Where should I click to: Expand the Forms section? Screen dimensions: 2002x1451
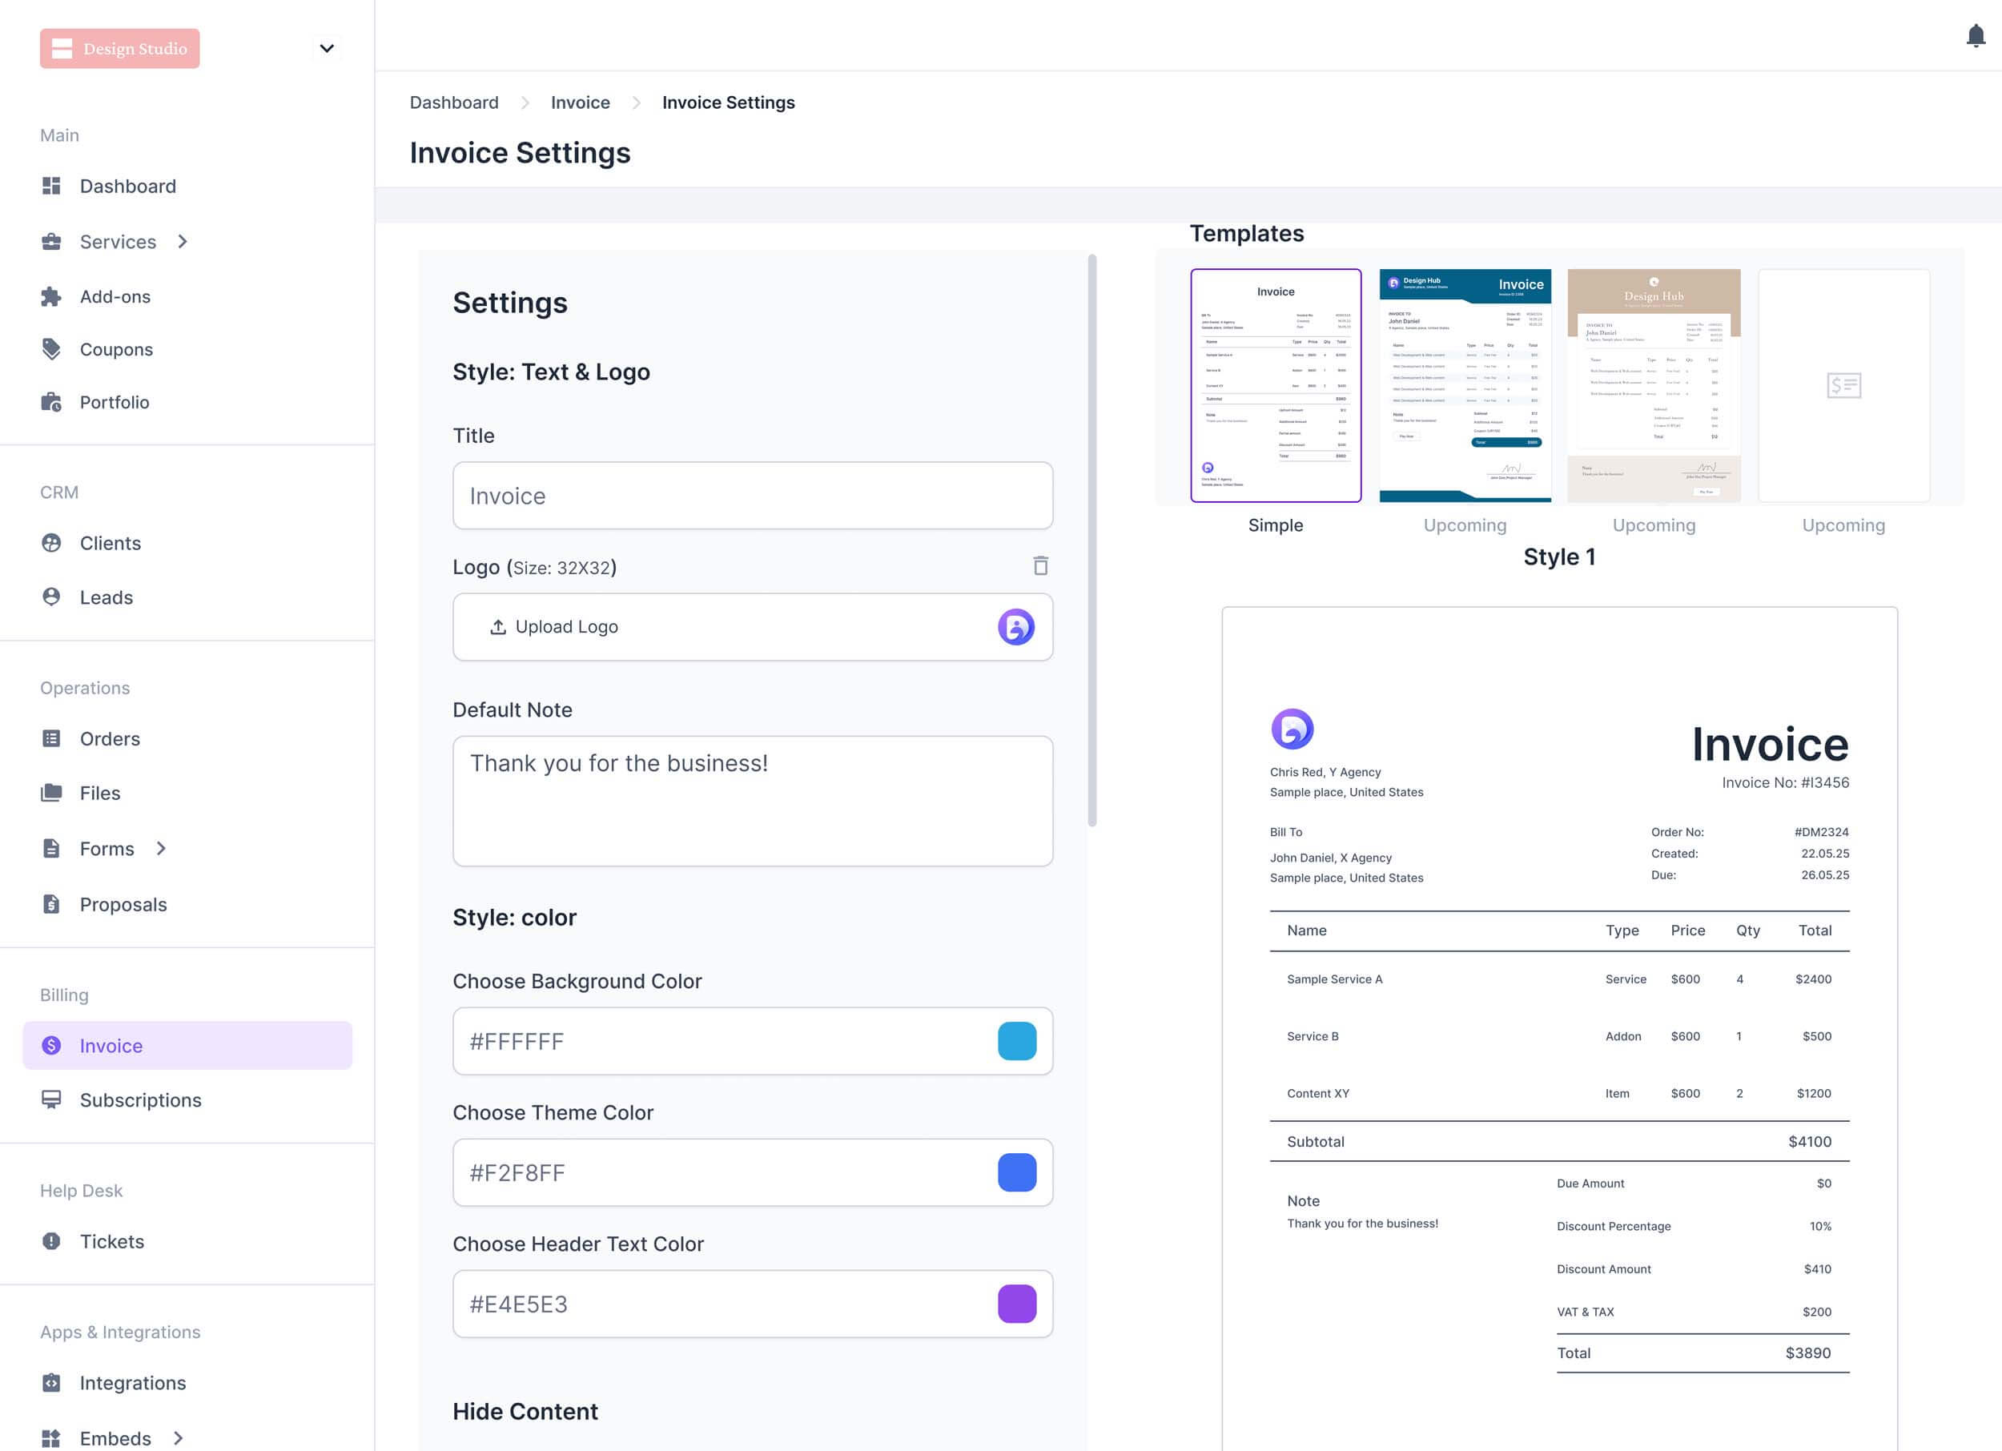click(x=162, y=848)
